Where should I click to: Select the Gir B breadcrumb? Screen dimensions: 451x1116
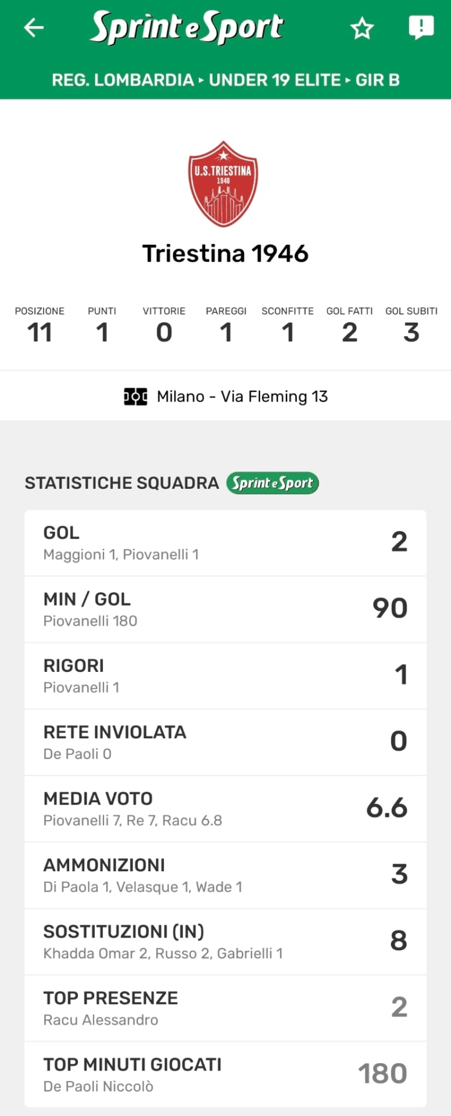(x=377, y=80)
